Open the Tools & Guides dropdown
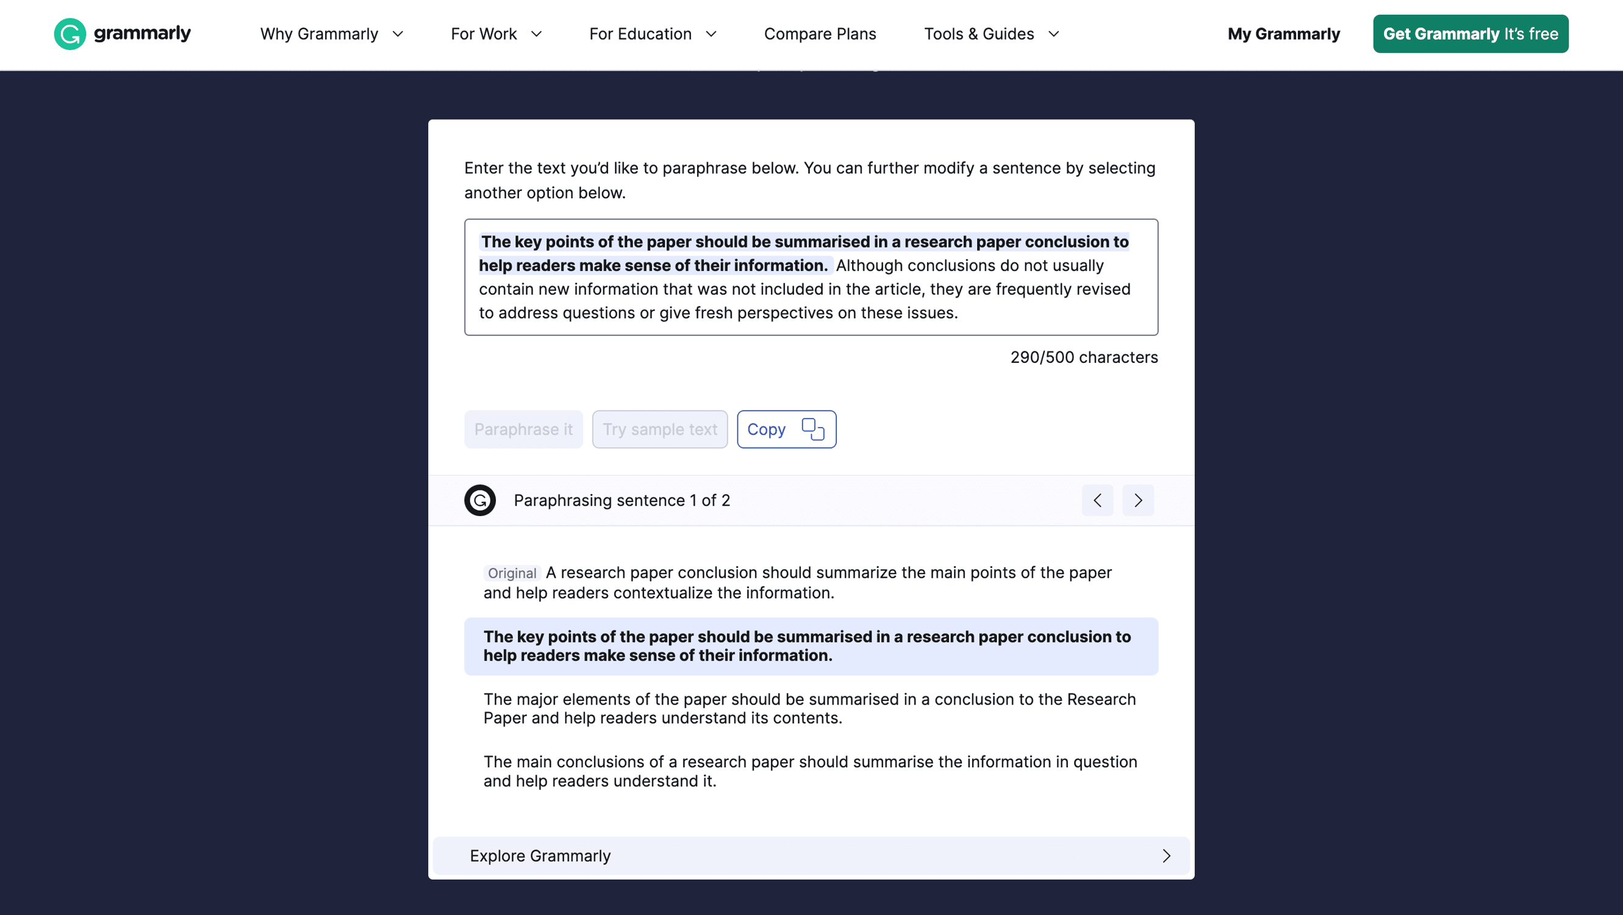The width and height of the screenshot is (1623, 915). tap(989, 34)
